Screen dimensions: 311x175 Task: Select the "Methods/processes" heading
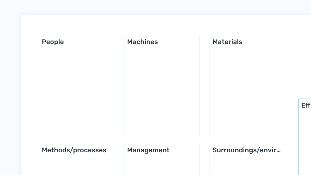(x=74, y=150)
